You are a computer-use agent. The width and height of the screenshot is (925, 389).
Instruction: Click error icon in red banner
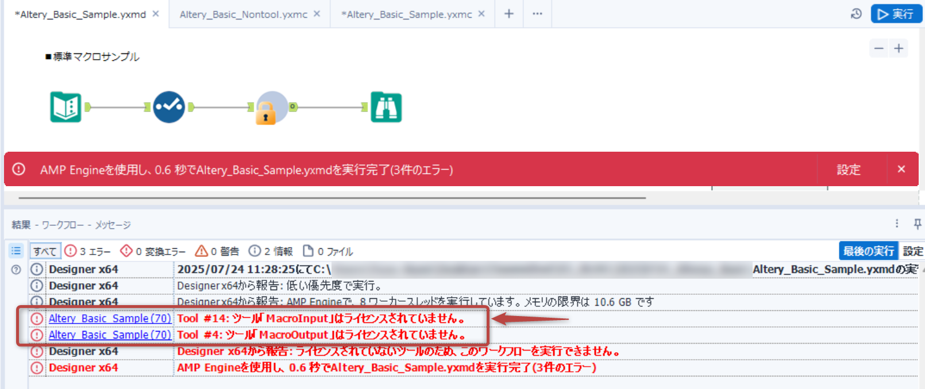tap(19, 169)
